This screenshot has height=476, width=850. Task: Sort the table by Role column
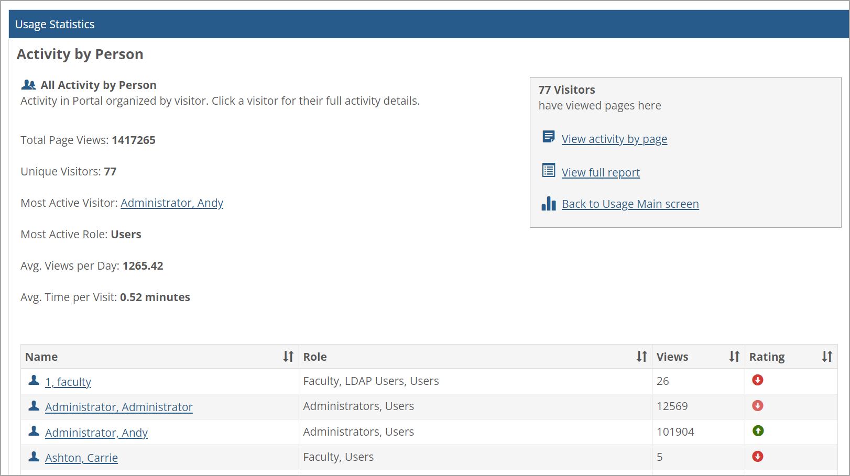pos(641,356)
